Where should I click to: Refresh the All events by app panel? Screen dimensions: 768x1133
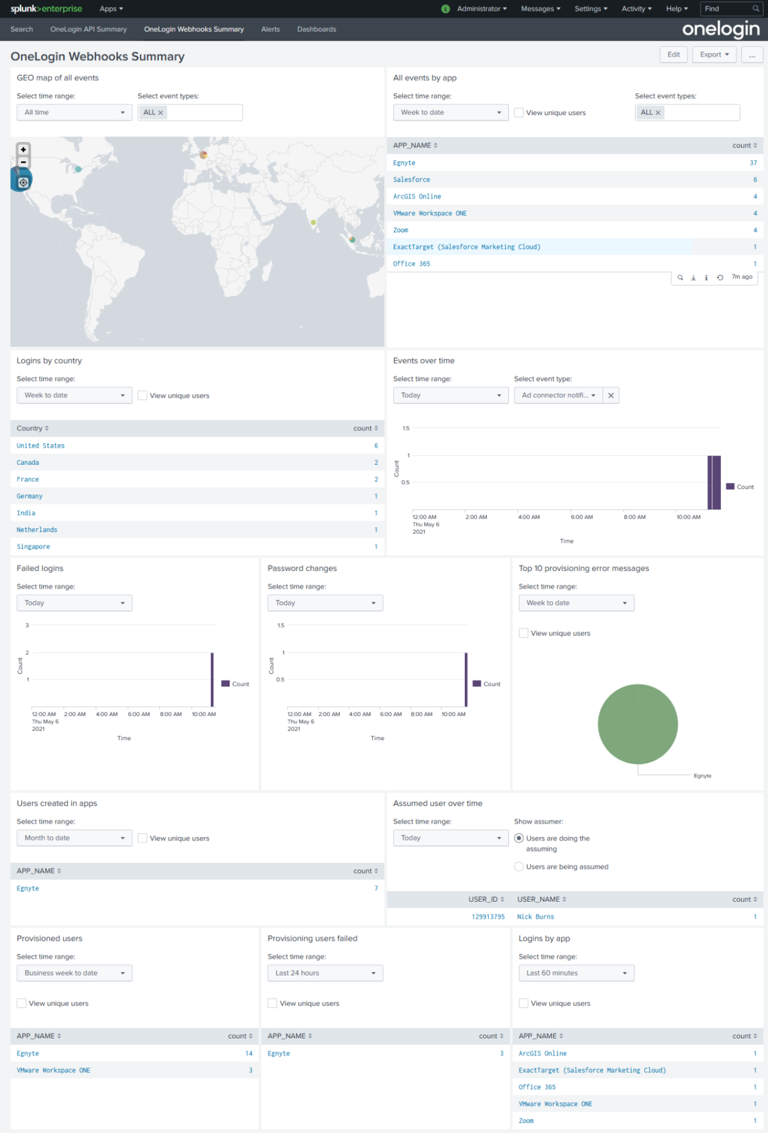720,278
